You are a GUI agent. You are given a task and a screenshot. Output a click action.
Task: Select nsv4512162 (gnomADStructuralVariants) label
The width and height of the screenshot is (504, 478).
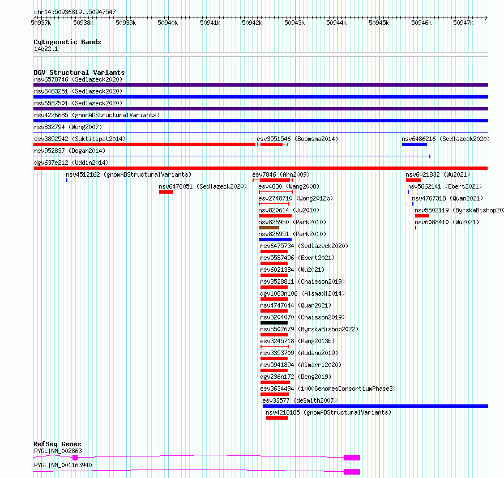point(129,174)
